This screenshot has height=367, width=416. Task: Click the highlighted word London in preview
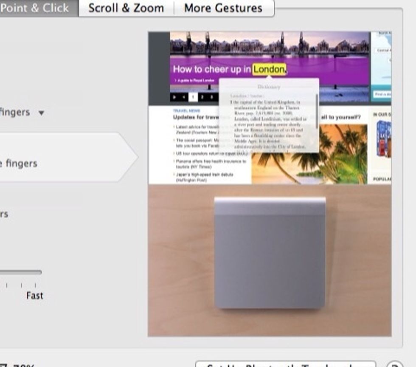click(269, 69)
